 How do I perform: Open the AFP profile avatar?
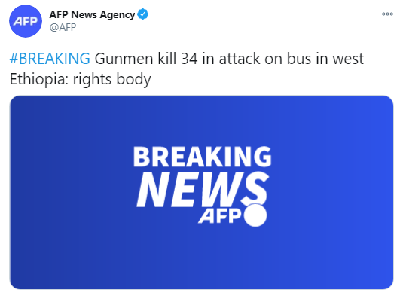pyautogui.click(x=26, y=21)
